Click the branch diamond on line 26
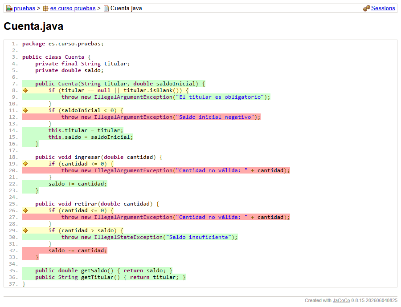The height and width of the screenshot is (307, 401). coord(25,210)
